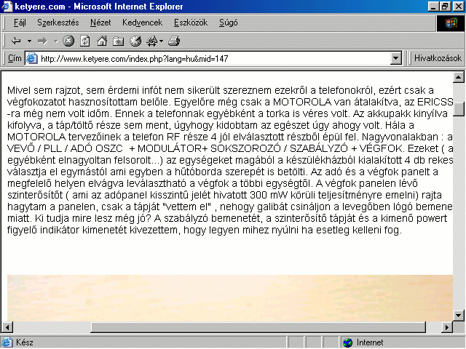Click the vertical scrollbar thumb

(x=458, y=109)
